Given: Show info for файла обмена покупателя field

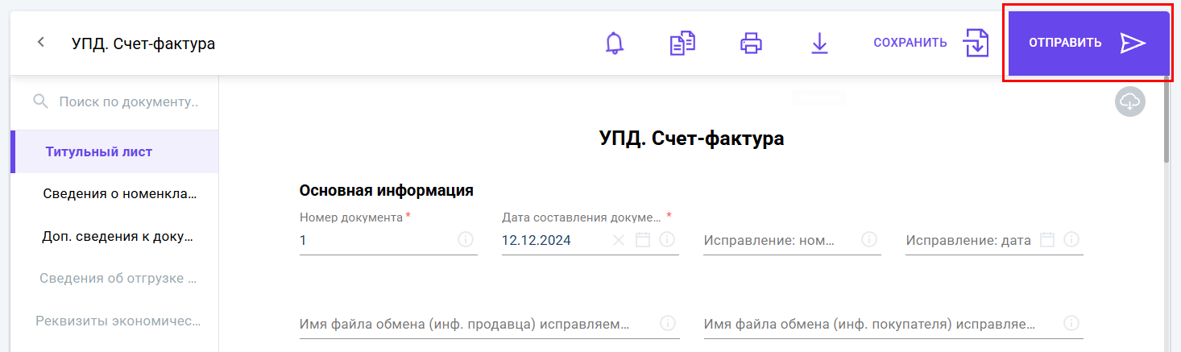Looking at the screenshot, I should pos(1071,323).
